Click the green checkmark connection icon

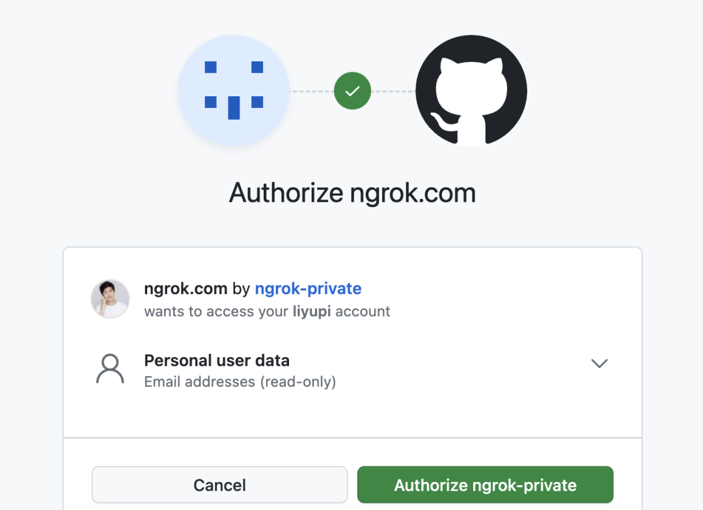352,91
